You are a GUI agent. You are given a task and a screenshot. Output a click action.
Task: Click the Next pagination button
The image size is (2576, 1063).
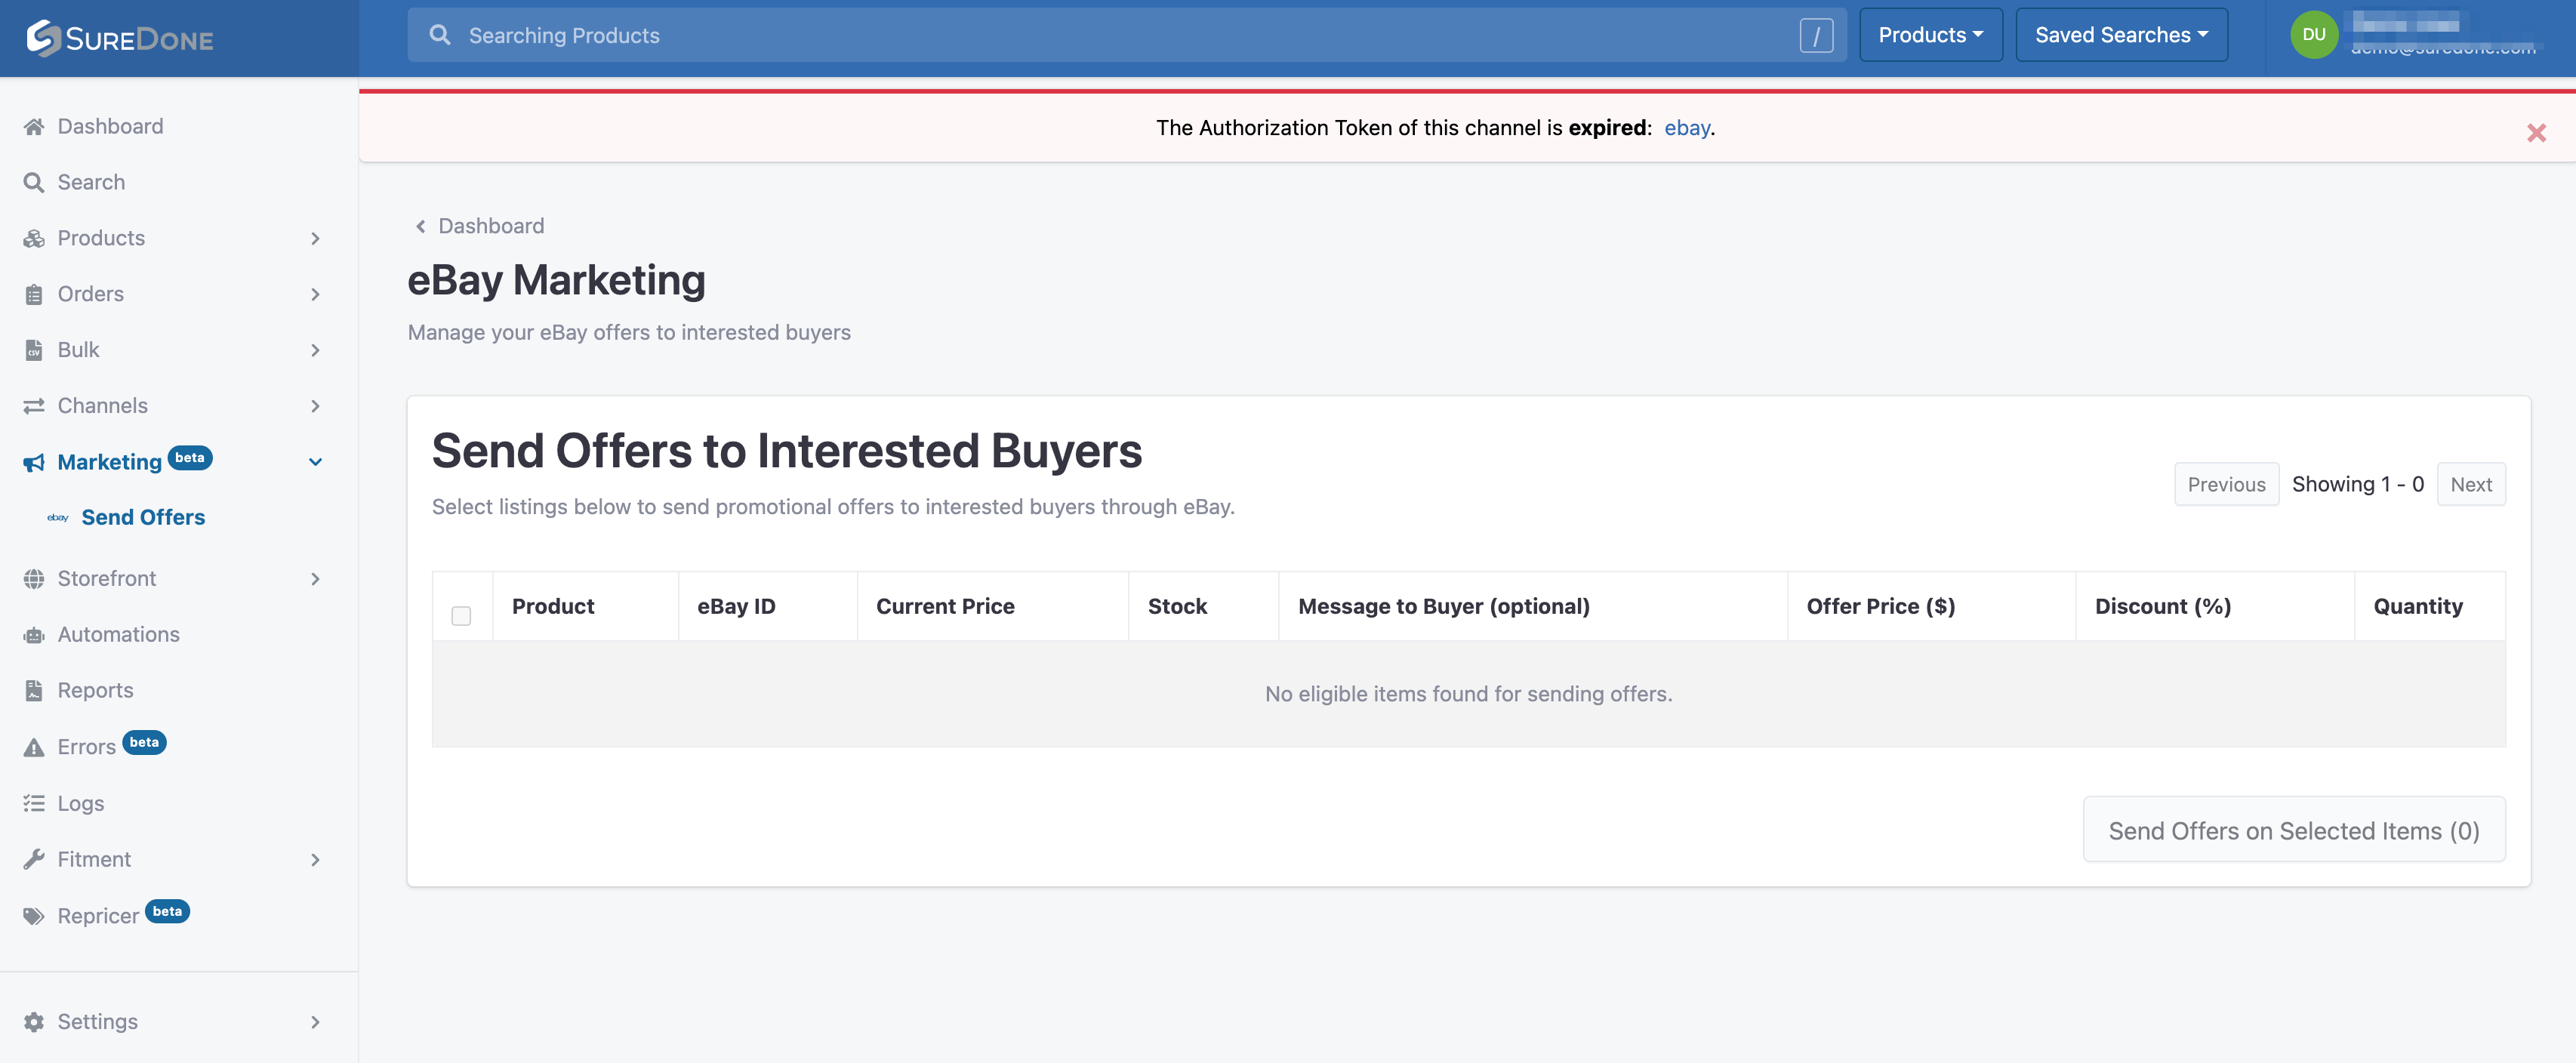pos(2470,485)
